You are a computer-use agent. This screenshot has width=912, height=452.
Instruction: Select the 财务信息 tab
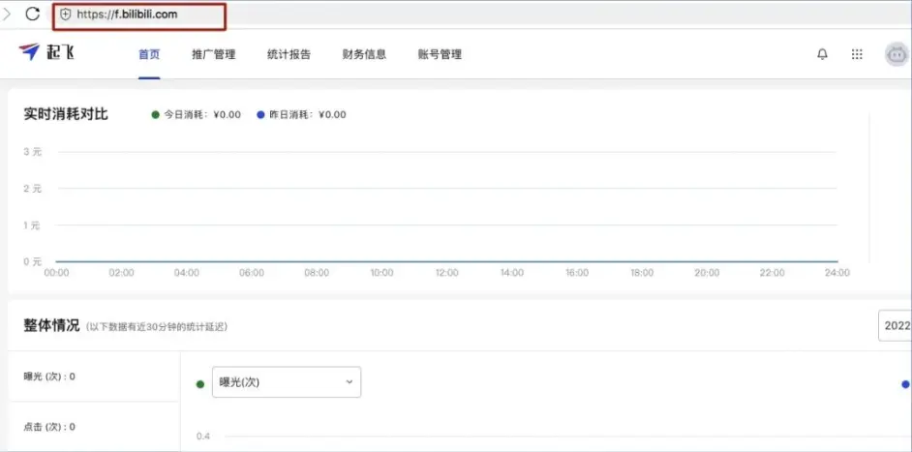(x=364, y=55)
